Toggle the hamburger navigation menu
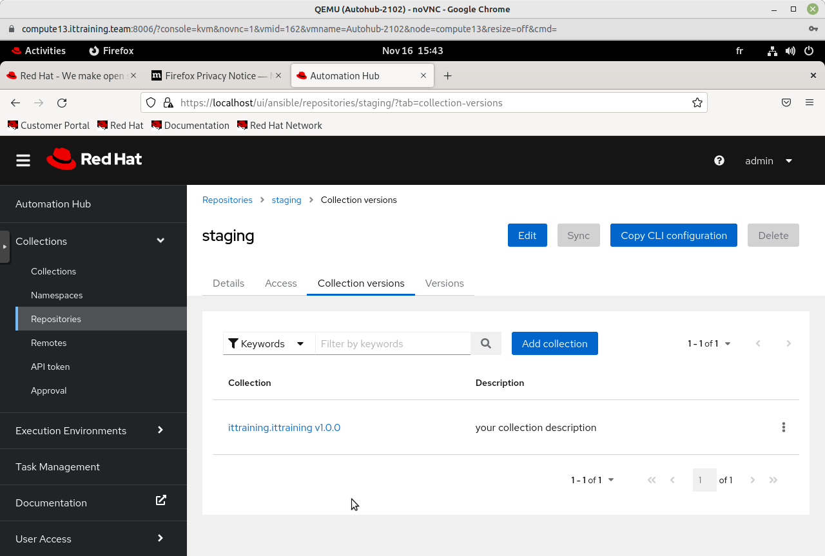The height and width of the screenshot is (556, 825). (x=23, y=160)
